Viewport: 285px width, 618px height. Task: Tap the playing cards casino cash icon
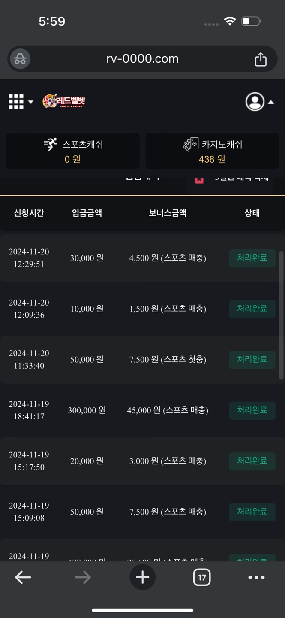(191, 145)
